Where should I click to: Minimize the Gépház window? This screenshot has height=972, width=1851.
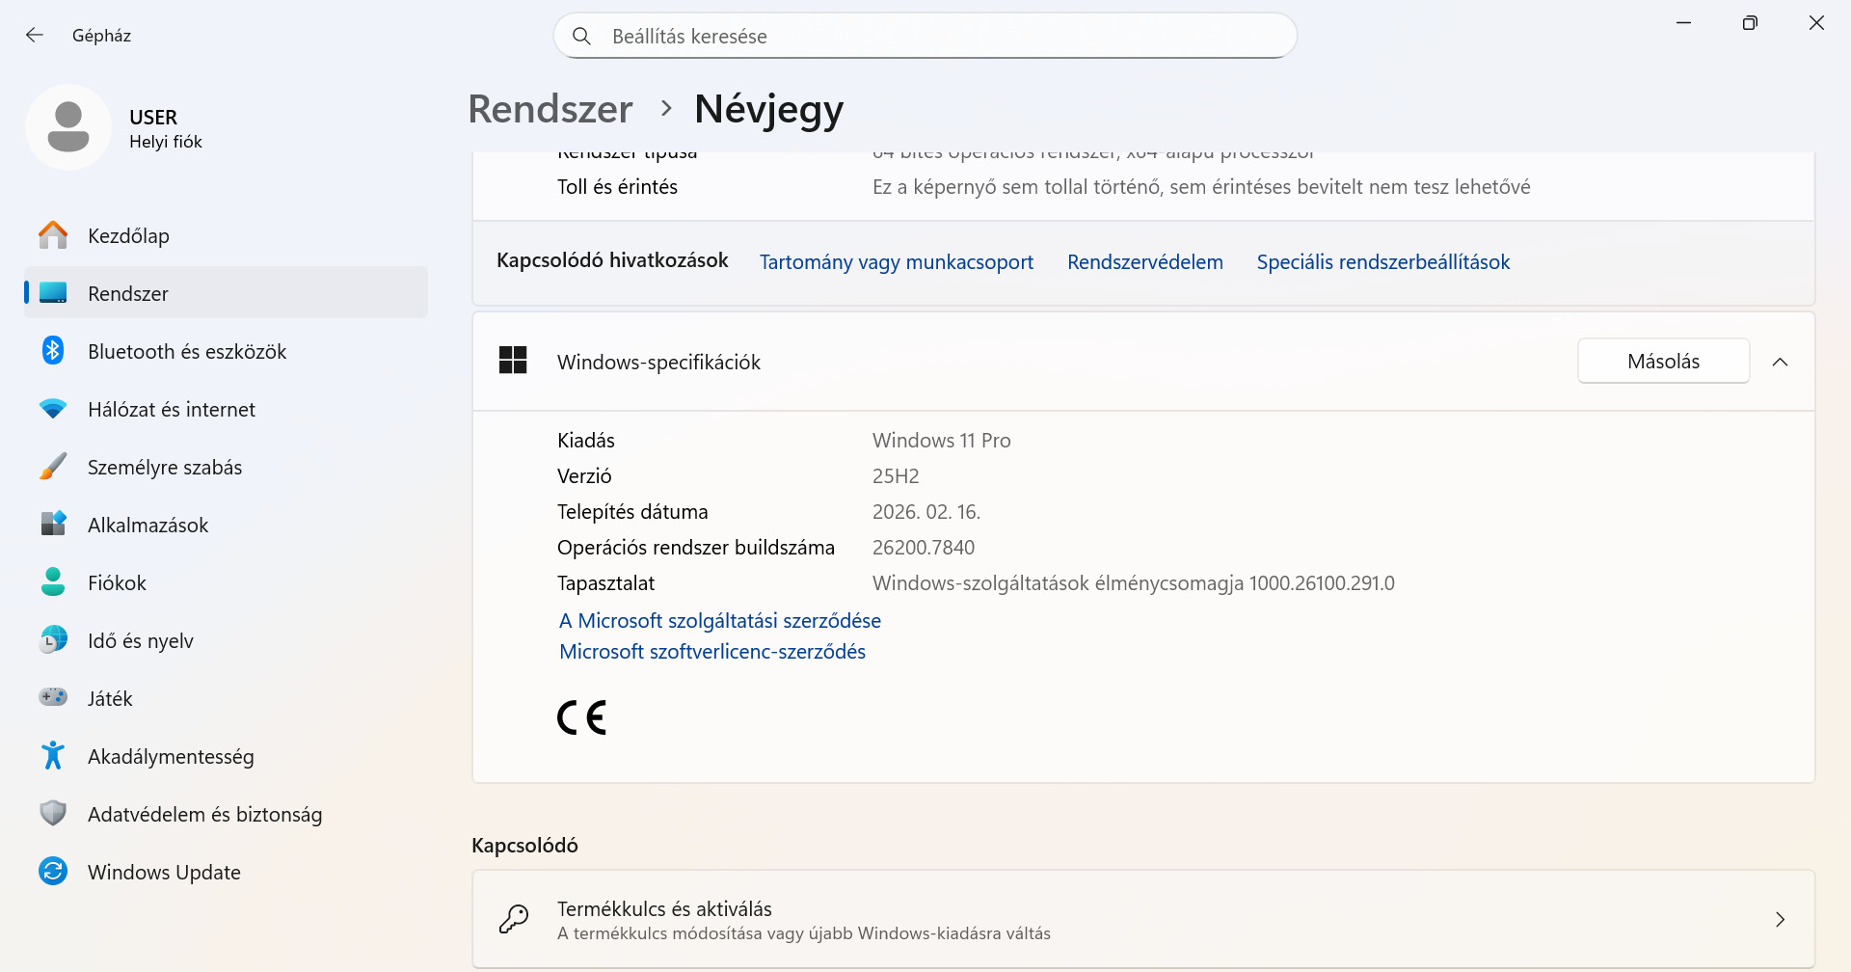tap(1684, 23)
